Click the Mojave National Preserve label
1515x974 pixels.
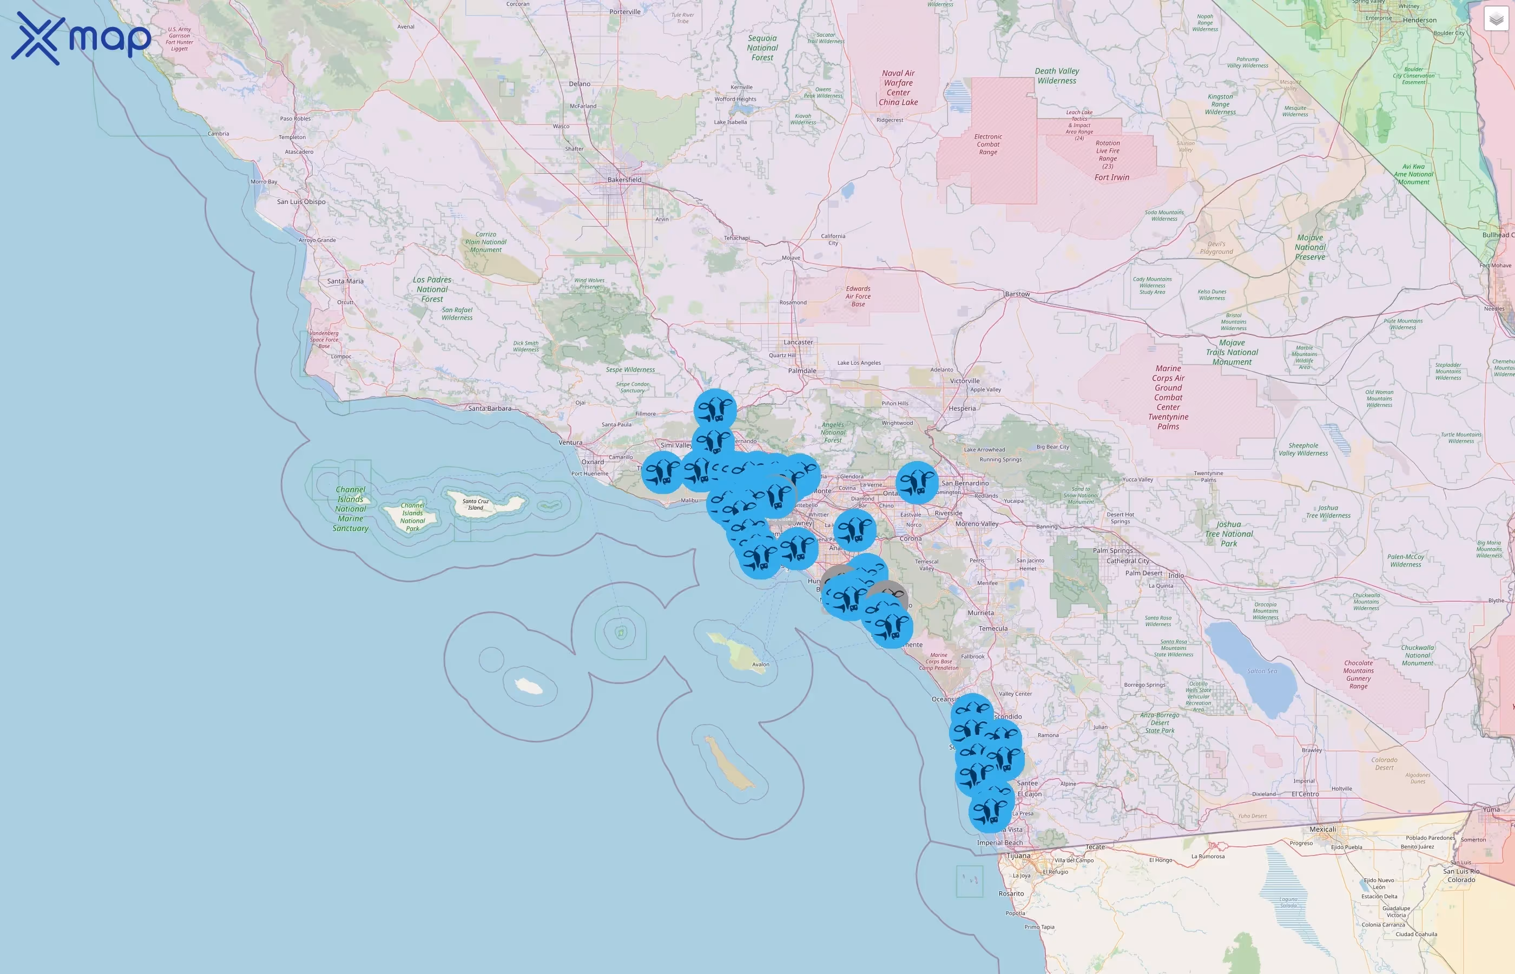coord(1309,247)
